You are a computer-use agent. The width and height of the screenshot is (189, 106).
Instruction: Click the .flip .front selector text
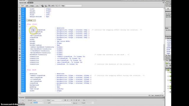(32, 24)
